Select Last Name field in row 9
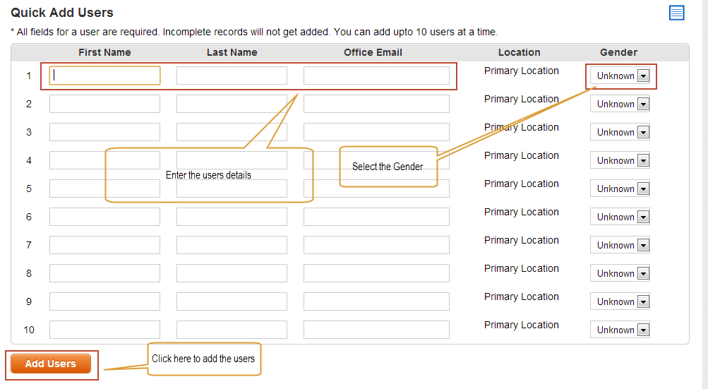Viewport: 708px width, 389px height. pos(232,301)
